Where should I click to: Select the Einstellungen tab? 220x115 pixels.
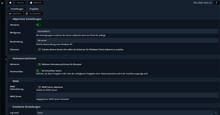pos(17,9)
